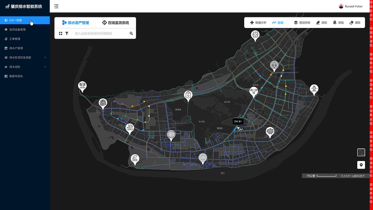Click the 肇庆排水智能系统 logo title
373x210 pixels.
[x=24, y=6]
